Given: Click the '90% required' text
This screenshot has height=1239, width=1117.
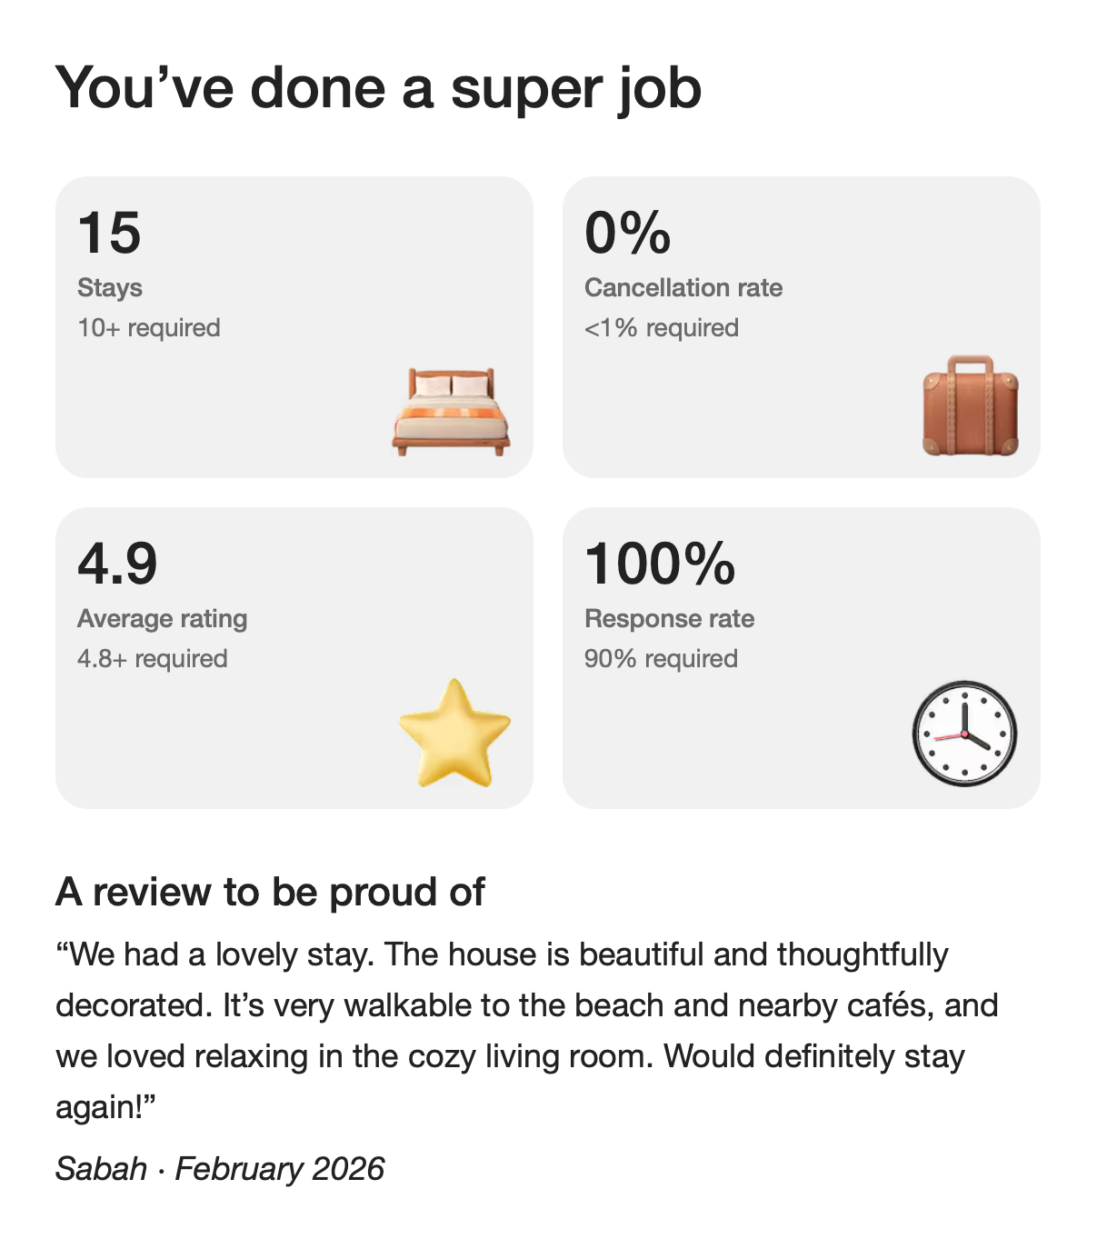Looking at the screenshot, I should pyautogui.click(x=661, y=659).
